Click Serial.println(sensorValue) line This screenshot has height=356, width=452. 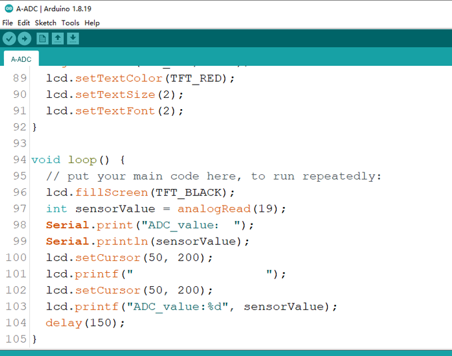[x=147, y=241]
